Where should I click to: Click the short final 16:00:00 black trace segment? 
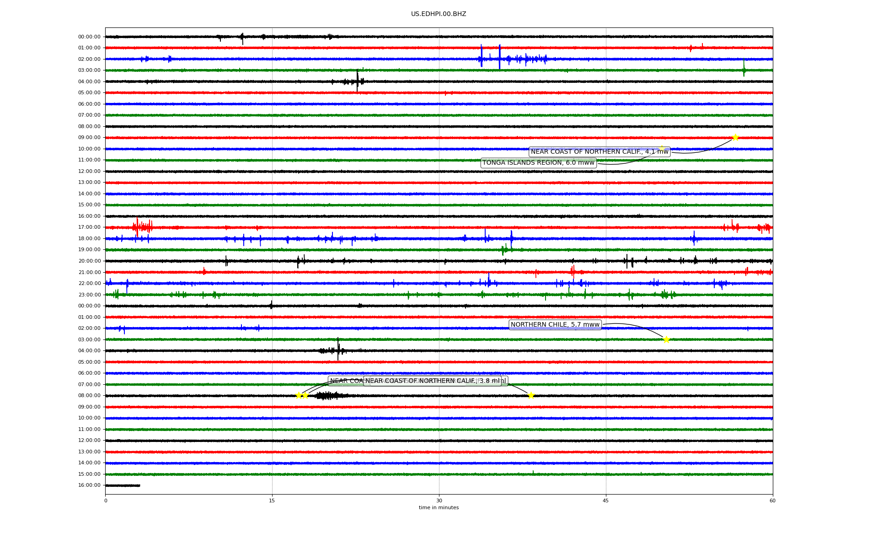(123, 485)
